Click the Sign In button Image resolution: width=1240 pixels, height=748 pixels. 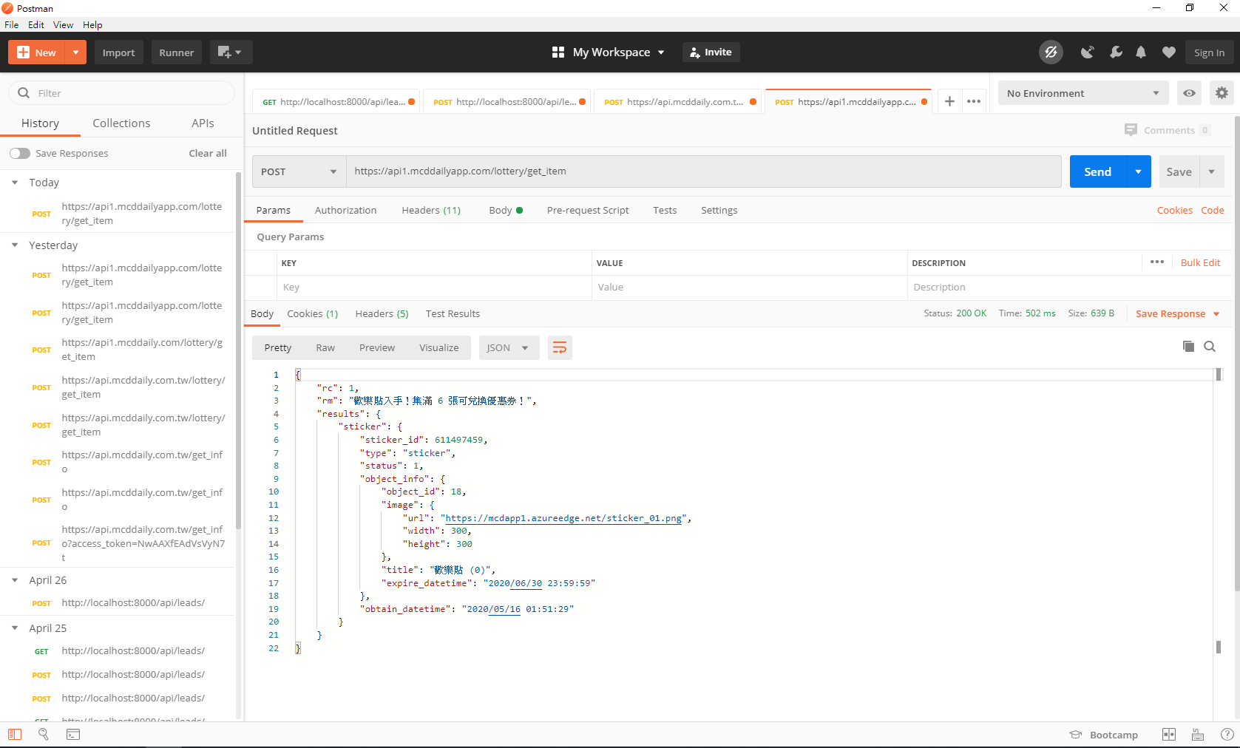[1209, 52]
